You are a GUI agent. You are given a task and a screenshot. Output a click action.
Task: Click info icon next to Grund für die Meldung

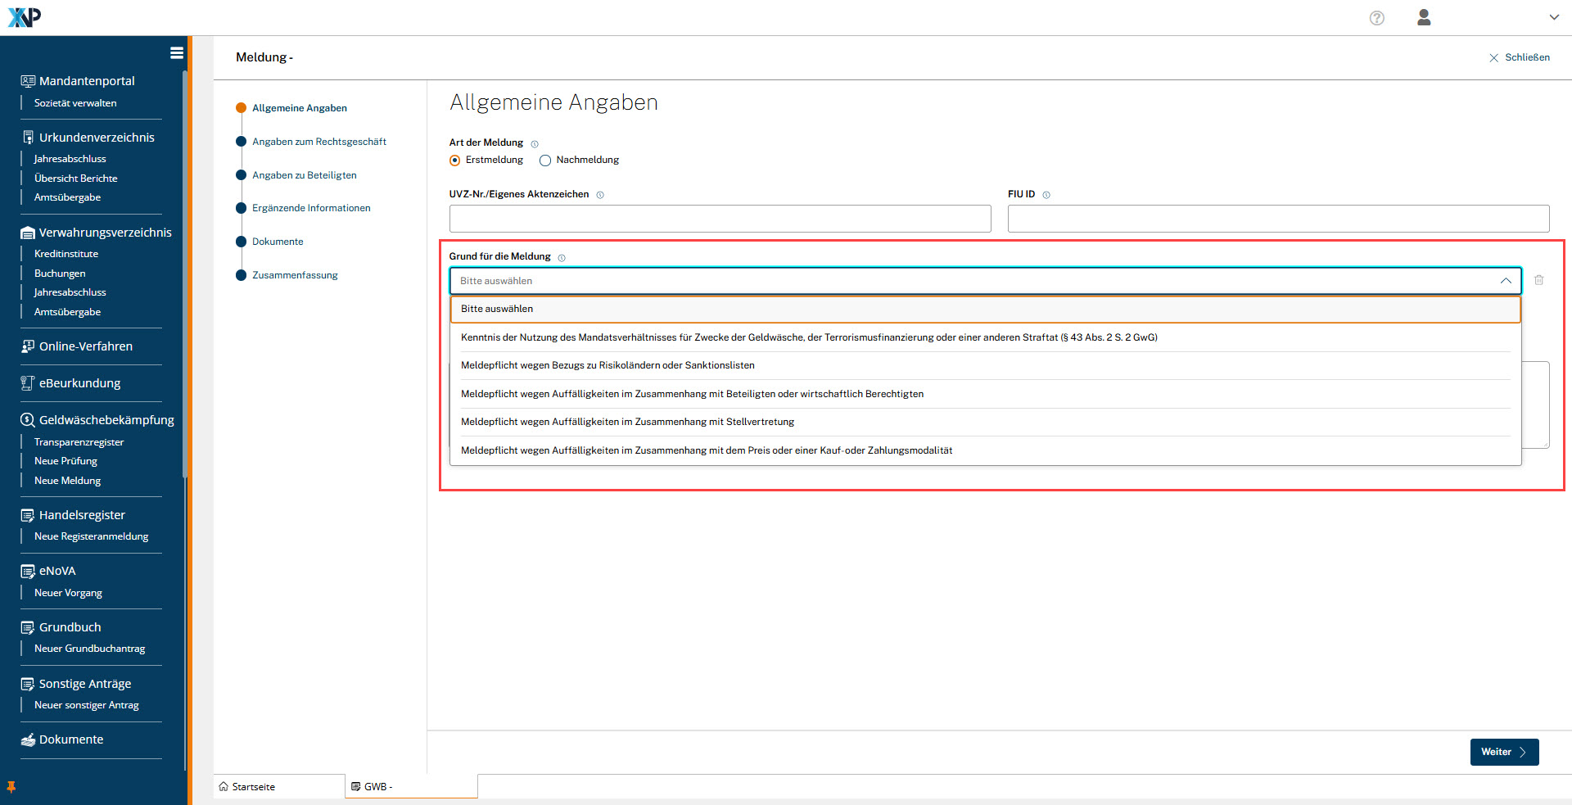[562, 258]
